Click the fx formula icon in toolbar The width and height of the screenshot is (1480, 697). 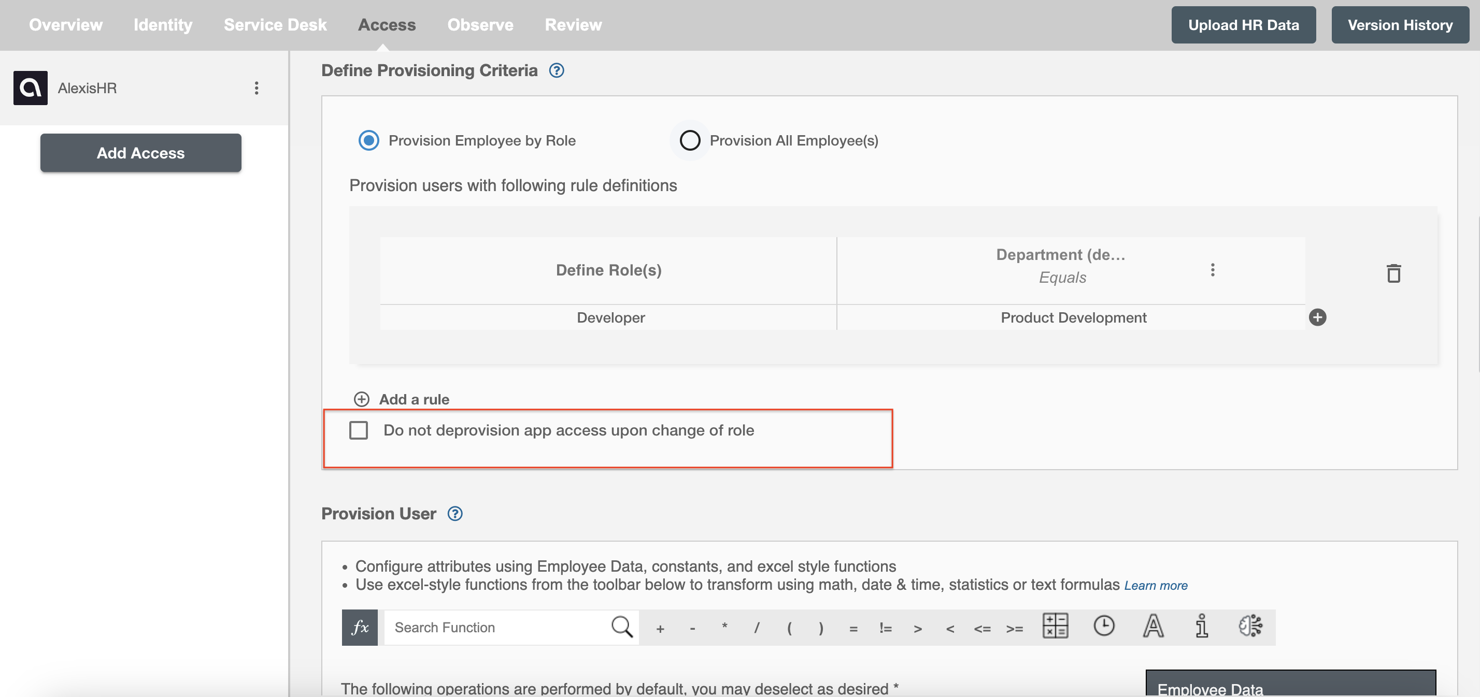coord(360,627)
